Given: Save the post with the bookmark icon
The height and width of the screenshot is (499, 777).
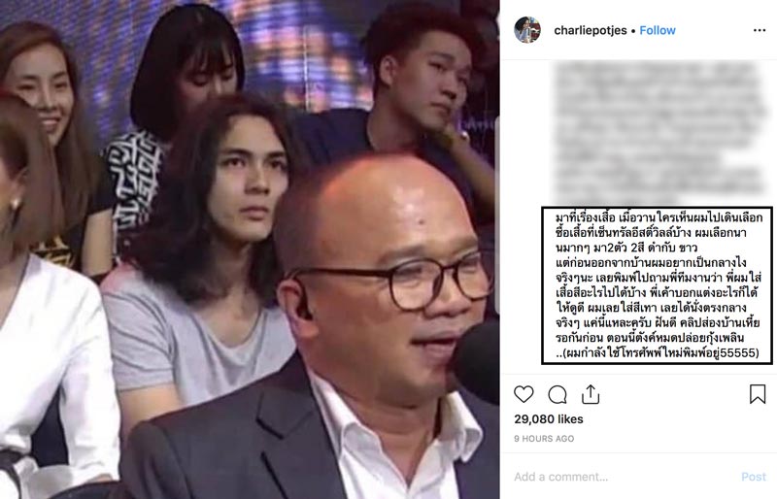Looking at the screenshot, I should 758,394.
